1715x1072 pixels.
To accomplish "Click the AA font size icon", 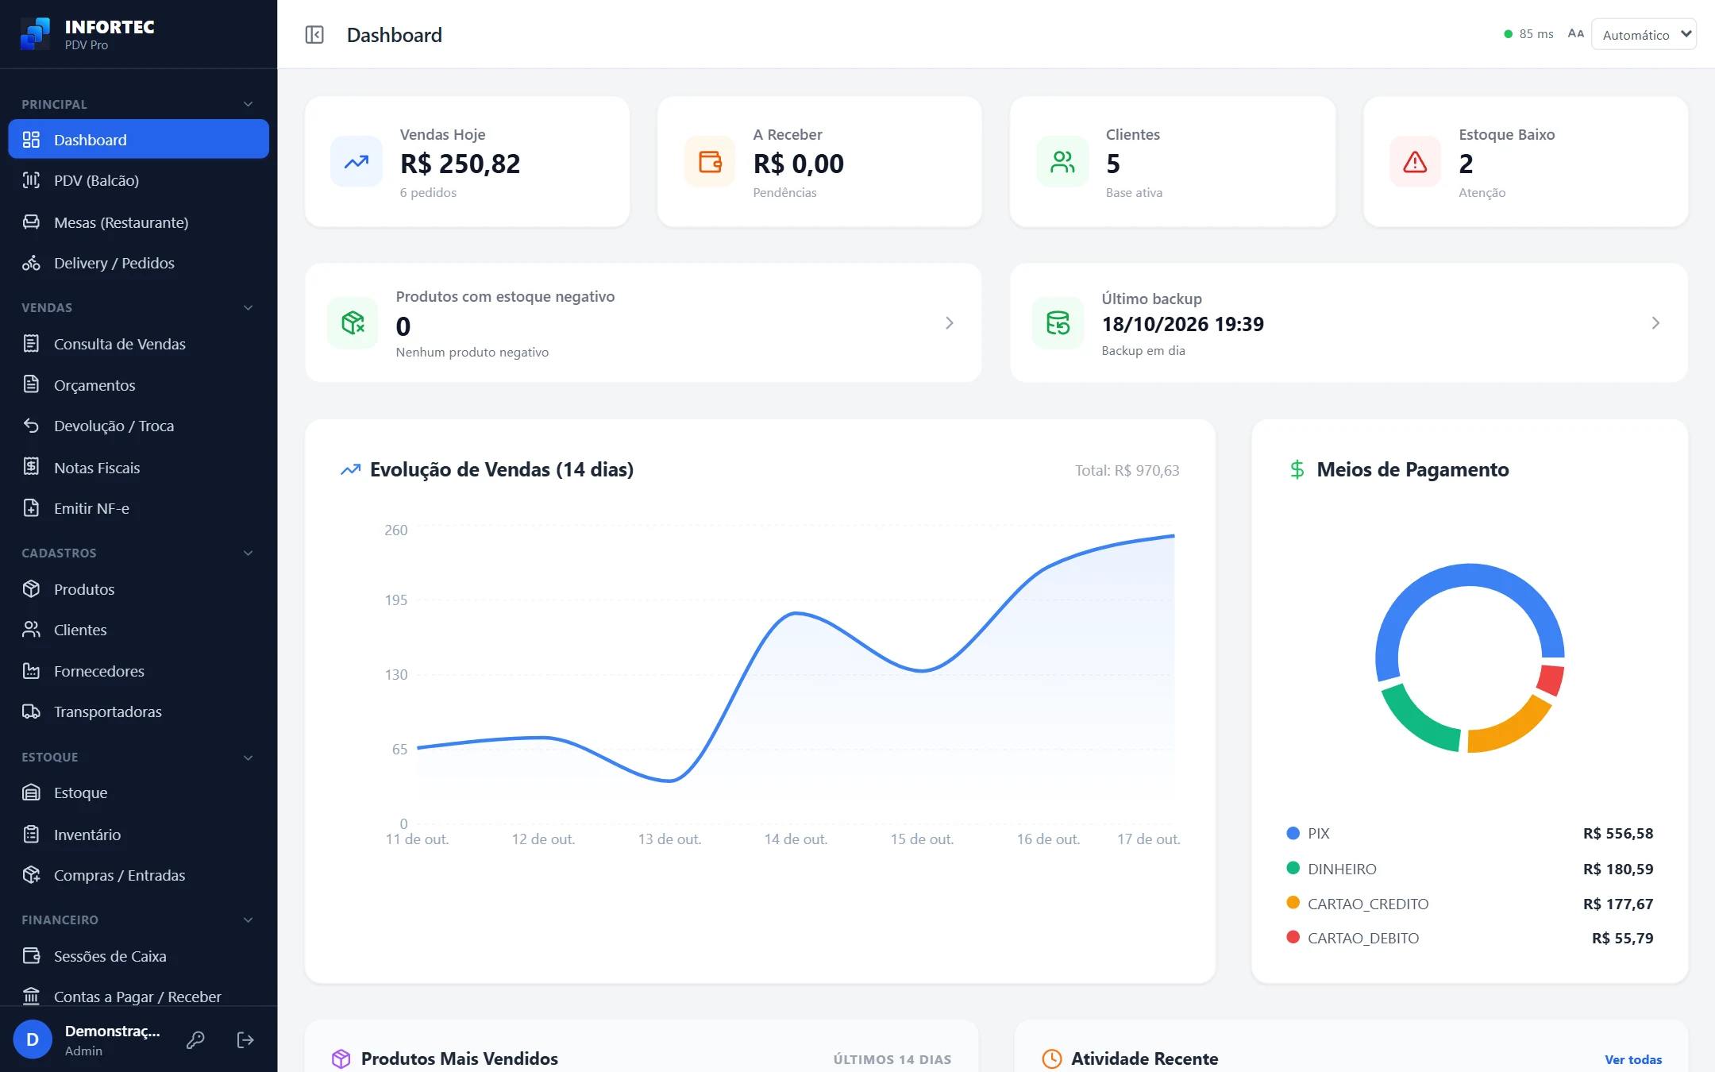I will click(1576, 34).
